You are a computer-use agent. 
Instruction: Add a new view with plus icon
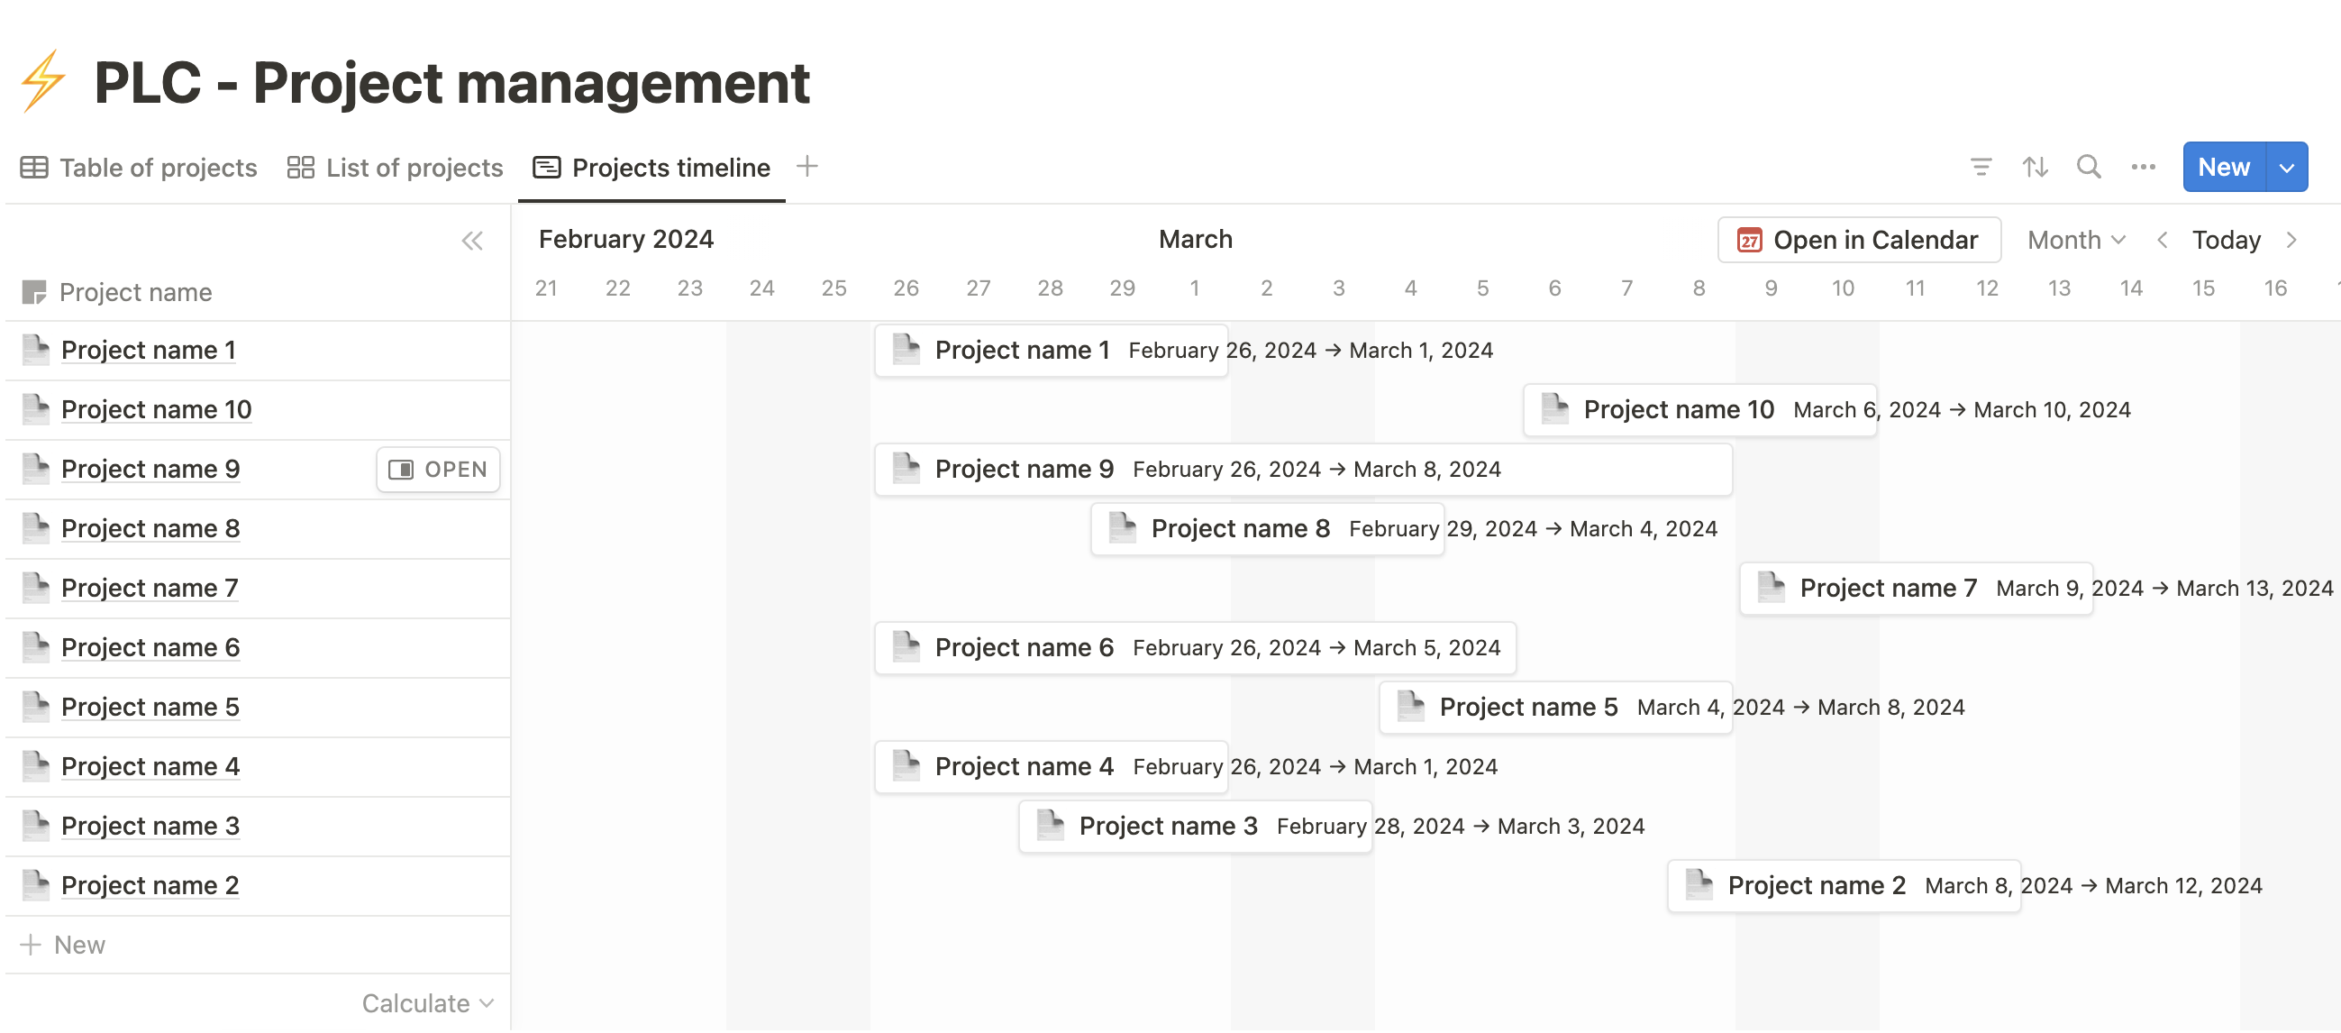coord(807,167)
